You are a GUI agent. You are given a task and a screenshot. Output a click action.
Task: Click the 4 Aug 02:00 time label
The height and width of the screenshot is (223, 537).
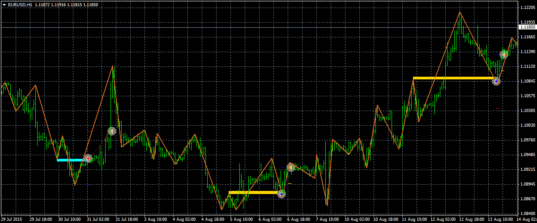[x=184, y=220]
